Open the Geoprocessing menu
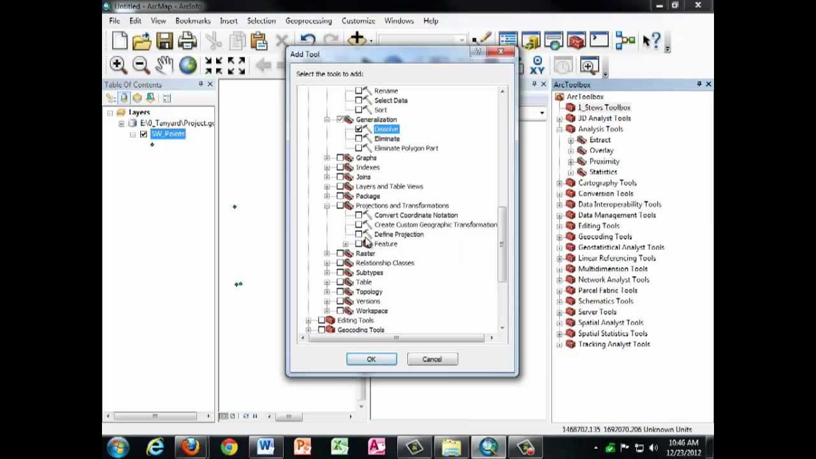Viewport: 816px width, 459px height. [309, 21]
